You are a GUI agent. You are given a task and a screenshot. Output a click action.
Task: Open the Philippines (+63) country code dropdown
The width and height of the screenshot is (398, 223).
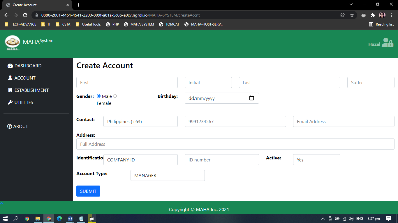140,121
